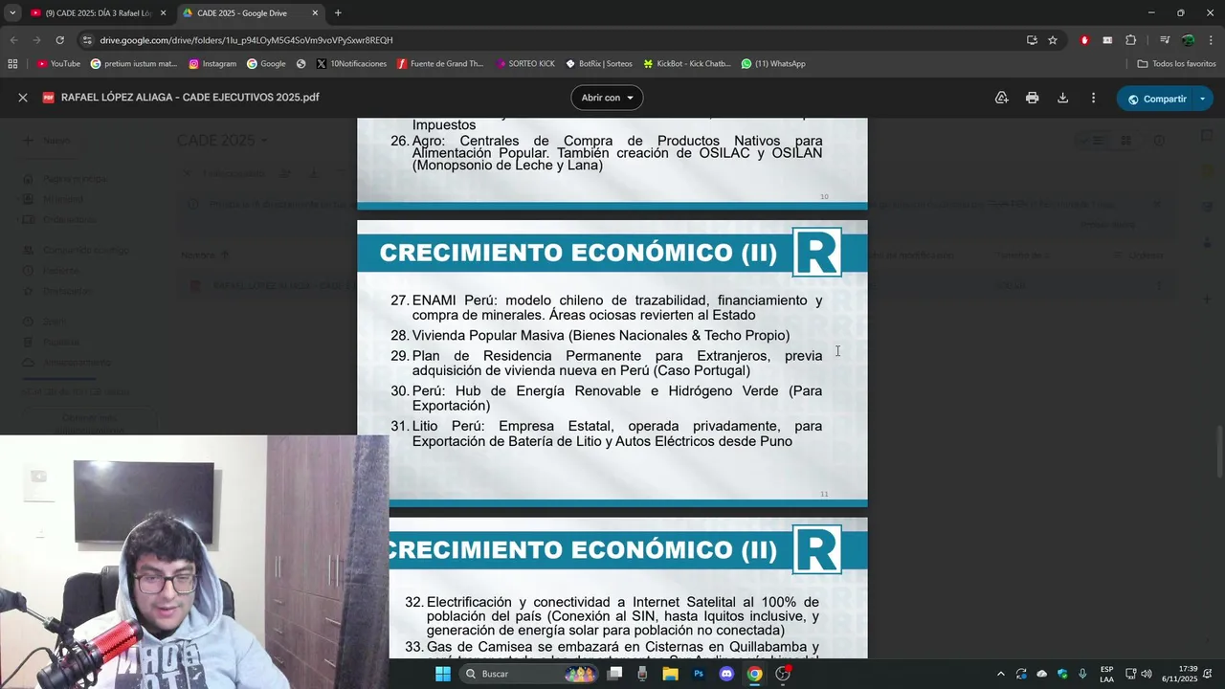1225x689 pixels.
Task: Install app icon in address bar
Action: pos(1032,40)
